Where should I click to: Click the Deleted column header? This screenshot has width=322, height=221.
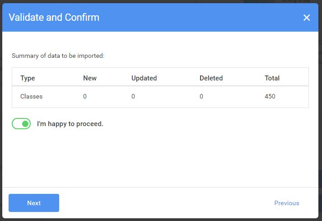click(211, 78)
